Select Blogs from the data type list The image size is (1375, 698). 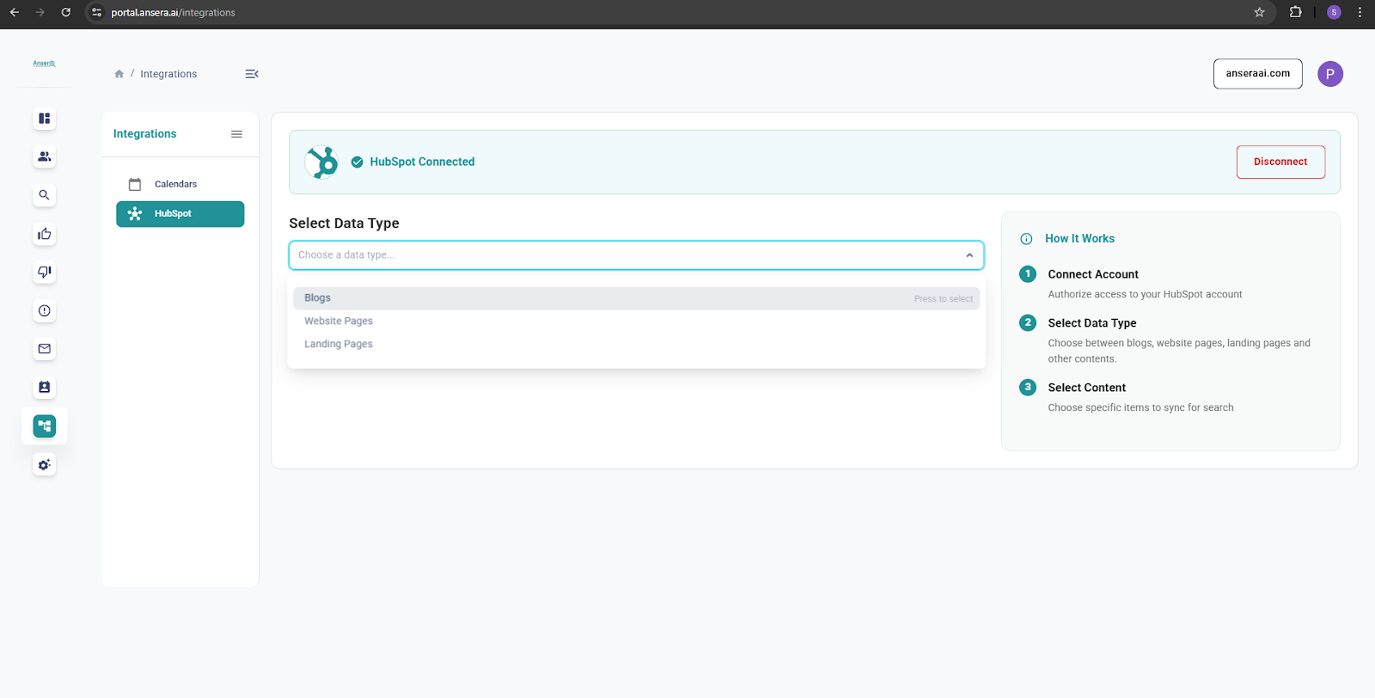(636, 298)
